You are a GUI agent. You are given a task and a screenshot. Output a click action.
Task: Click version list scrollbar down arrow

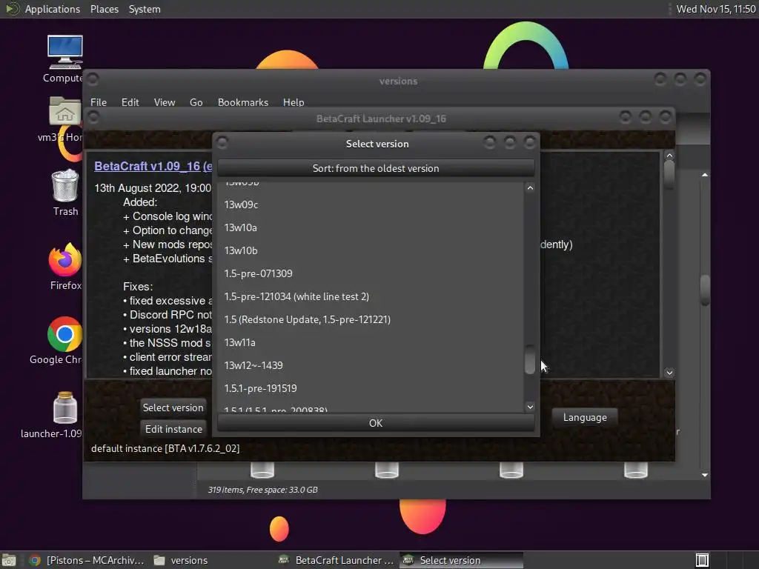tap(530, 407)
